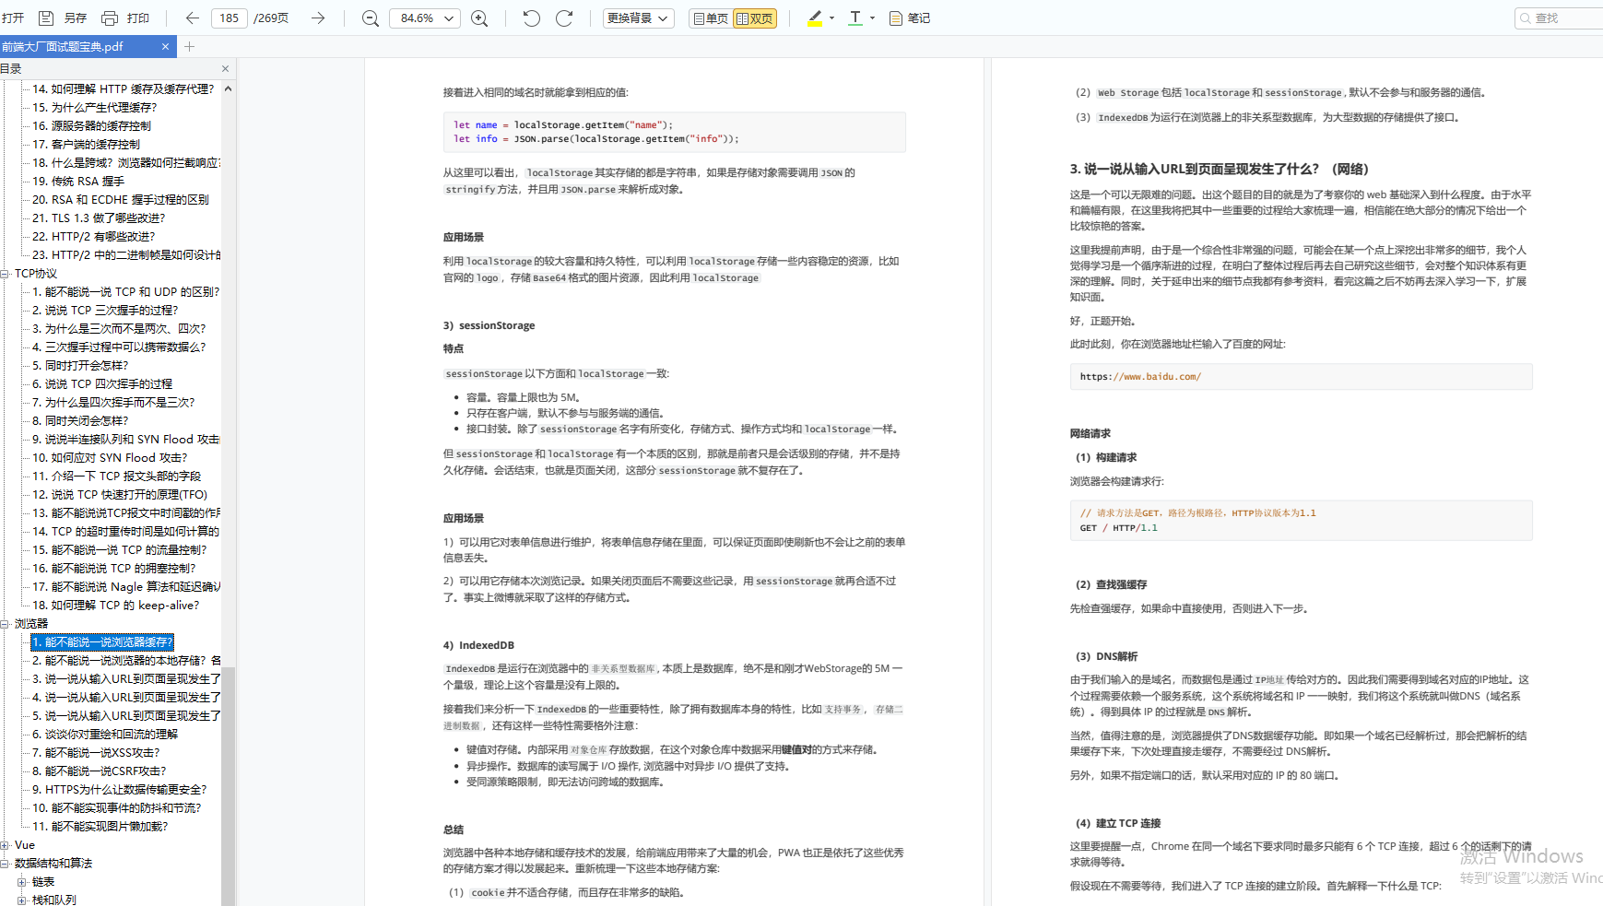Close the 目录 outline panel
The width and height of the screenshot is (1603, 906).
[x=225, y=68]
